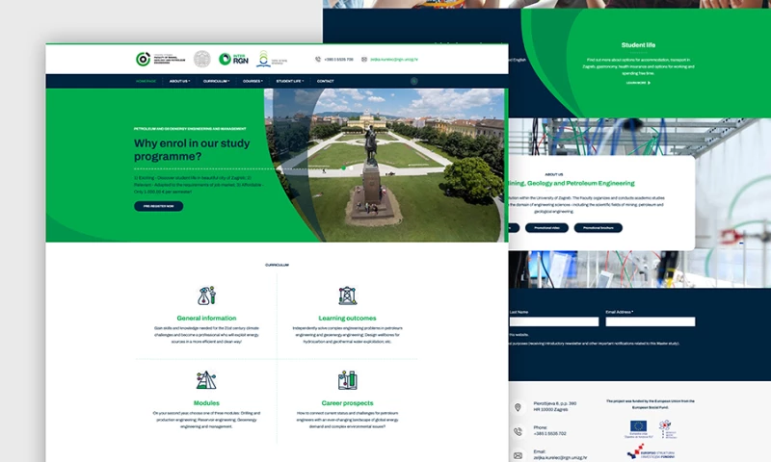Follow the Learn more link under Student life
The height and width of the screenshot is (462, 771).
(x=638, y=83)
